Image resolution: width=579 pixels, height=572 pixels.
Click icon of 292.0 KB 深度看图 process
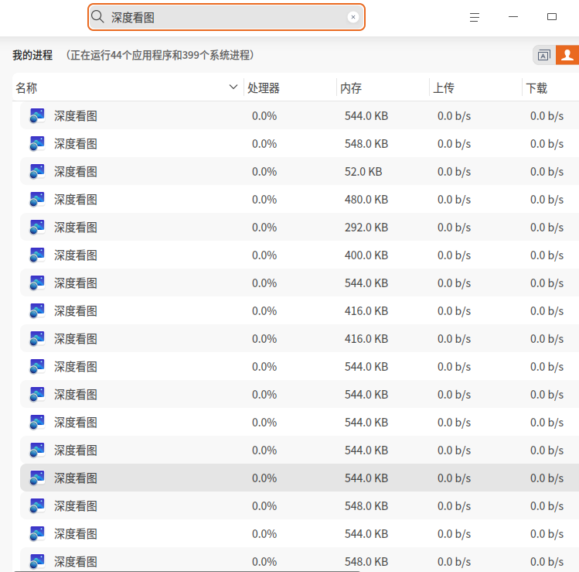(37, 227)
